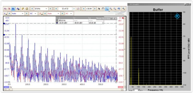This screenshot has width=193, height=93.
Task: Click the vertical scrollbar down arrow
Action: [x=125, y=87]
